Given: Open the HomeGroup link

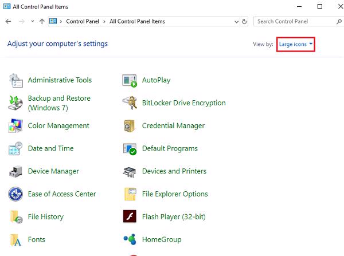Looking at the screenshot, I should [x=162, y=239].
